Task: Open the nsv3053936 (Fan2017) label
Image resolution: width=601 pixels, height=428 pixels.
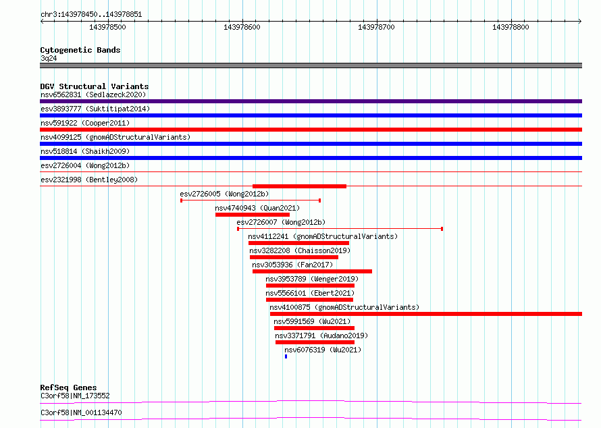Action: [x=292, y=265]
